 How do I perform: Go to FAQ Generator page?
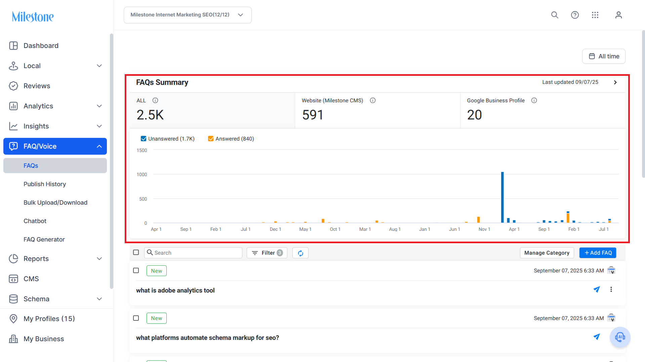pos(44,240)
